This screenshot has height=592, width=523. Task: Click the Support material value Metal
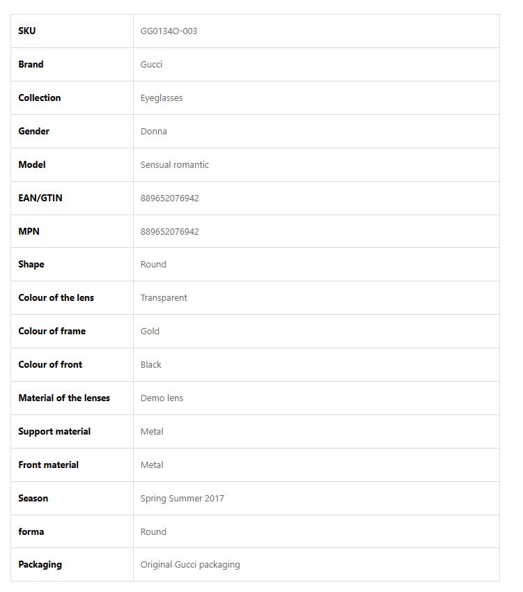click(152, 432)
